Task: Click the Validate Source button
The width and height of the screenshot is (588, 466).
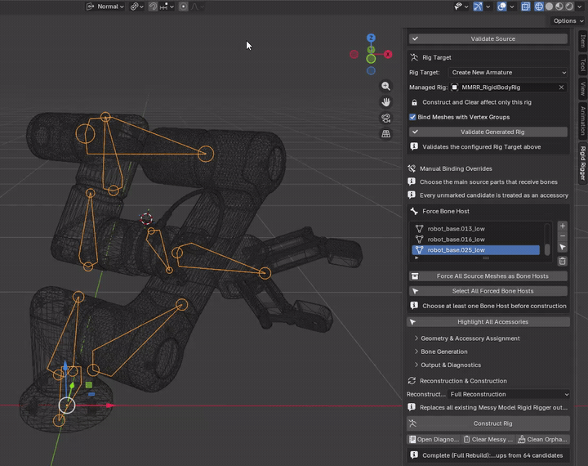Action: [x=488, y=38]
